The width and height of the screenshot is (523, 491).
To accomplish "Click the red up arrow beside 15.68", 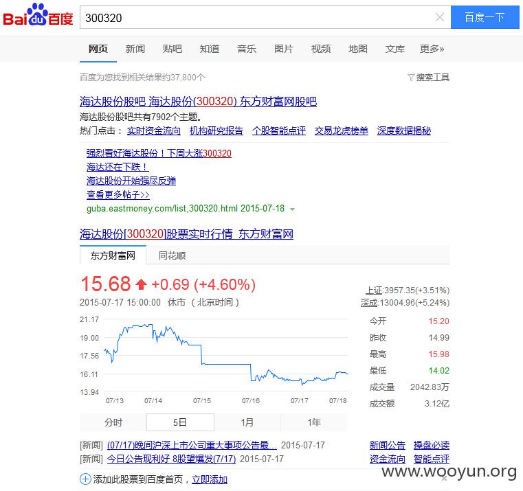I will coord(141,284).
